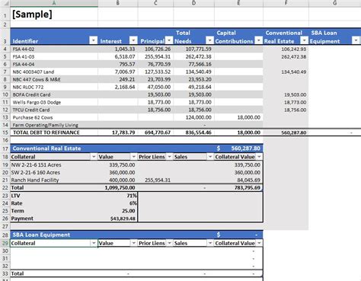
Task: Select the collateral value 84,045.69
Action: tap(238, 180)
